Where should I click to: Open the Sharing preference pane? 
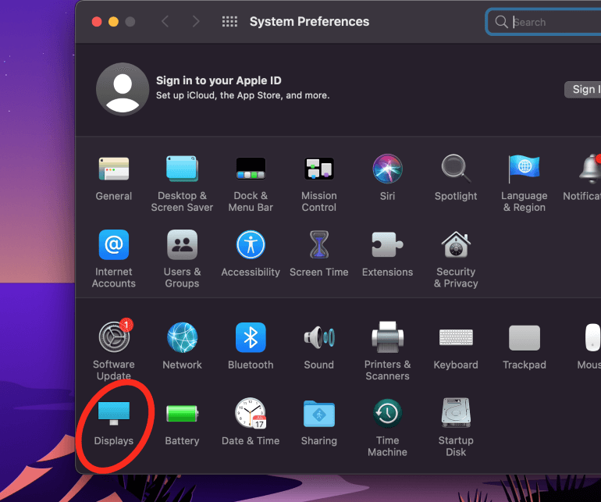[x=318, y=415]
